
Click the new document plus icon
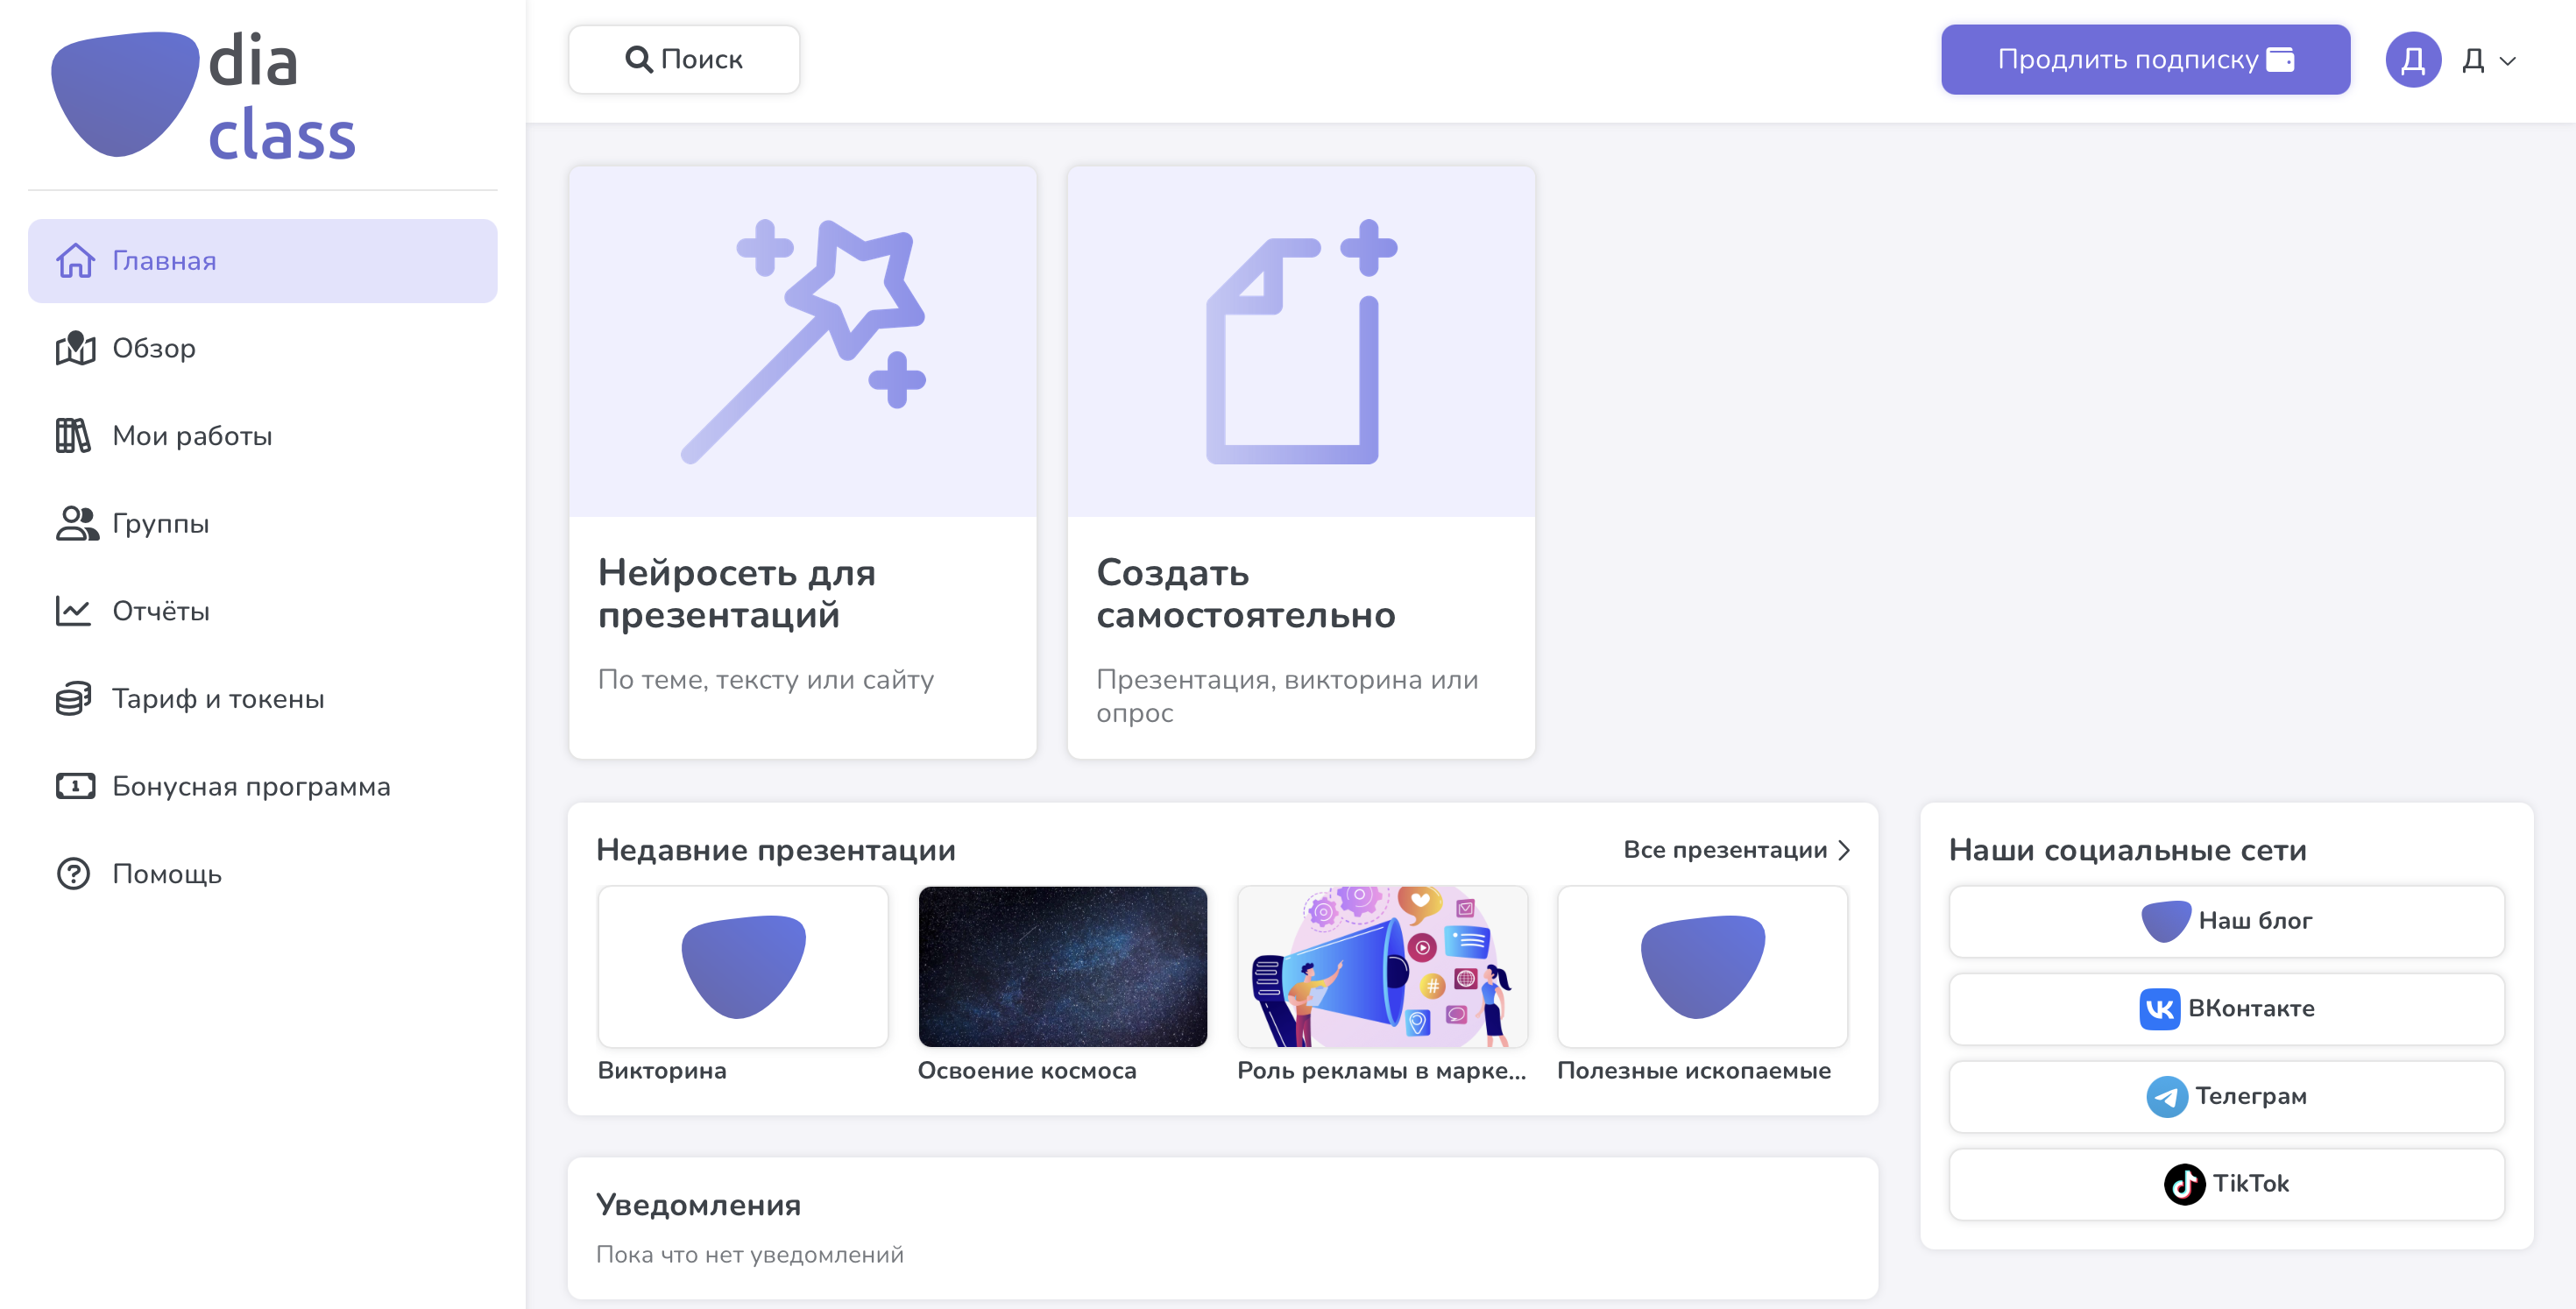click(1300, 341)
